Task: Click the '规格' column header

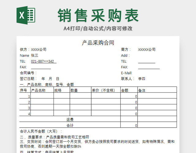Action: [62, 90]
